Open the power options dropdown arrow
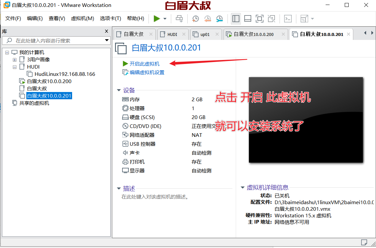The width and height of the screenshot is (376, 248). click(165, 19)
